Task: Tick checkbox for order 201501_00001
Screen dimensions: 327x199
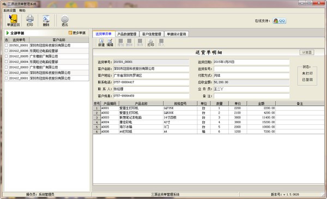Action: click(x=6, y=45)
